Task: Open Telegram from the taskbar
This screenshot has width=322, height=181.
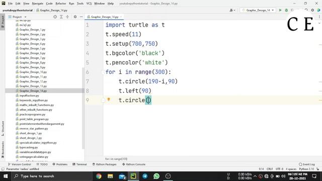Action: [x=145, y=176]
